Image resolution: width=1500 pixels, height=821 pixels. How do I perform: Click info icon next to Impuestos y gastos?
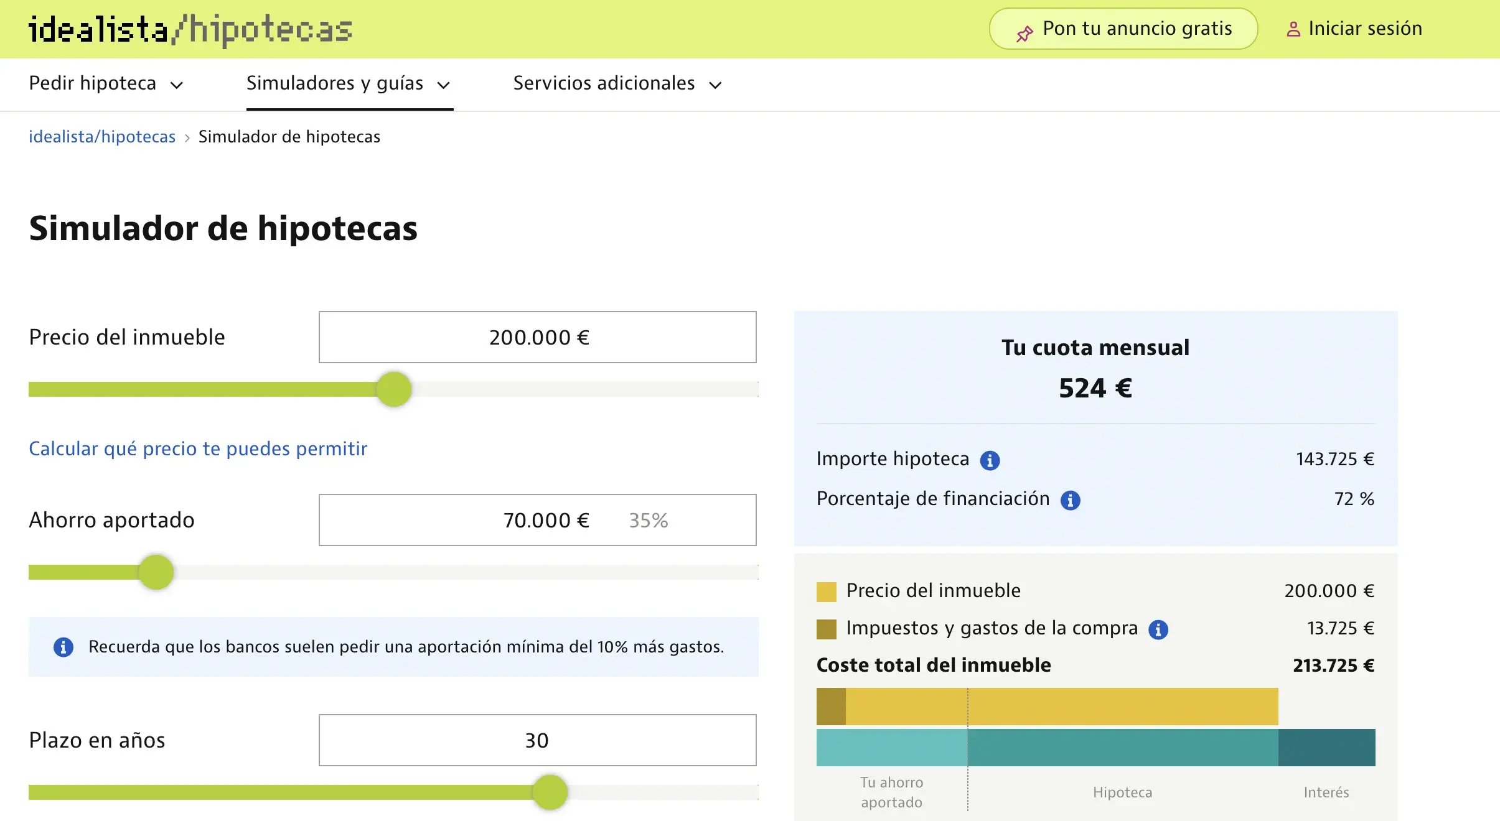click(x=1158, y=629)
